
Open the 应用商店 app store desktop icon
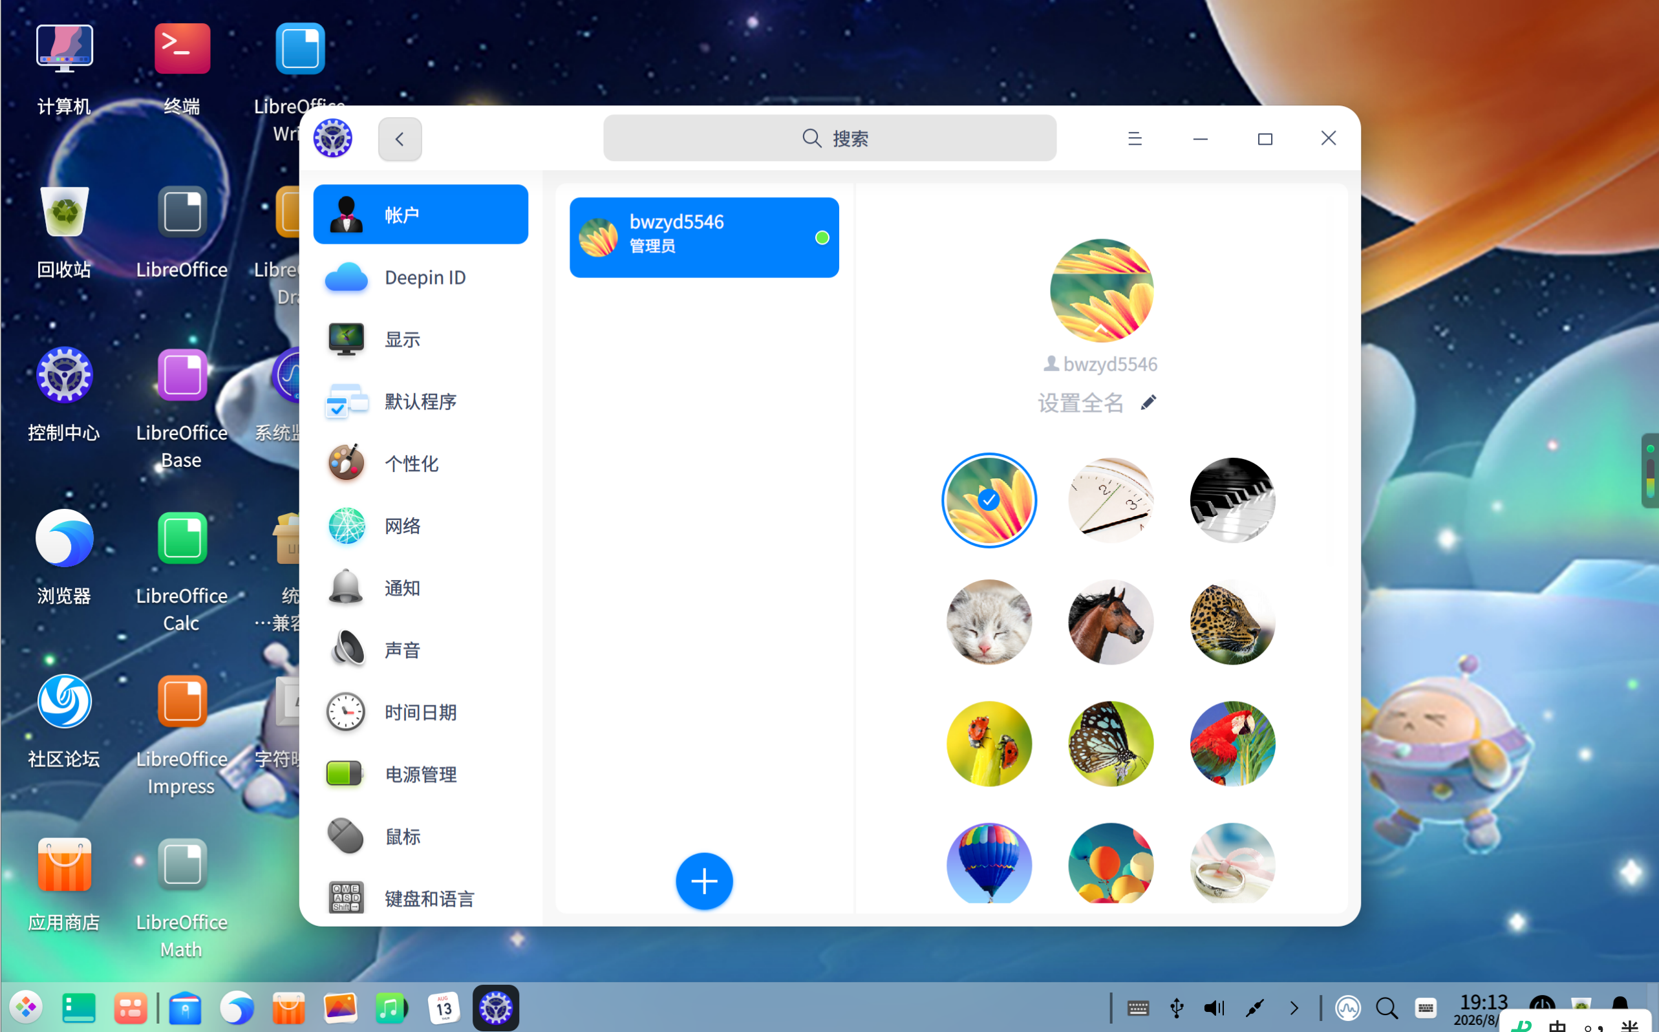(x=64, y=885)
